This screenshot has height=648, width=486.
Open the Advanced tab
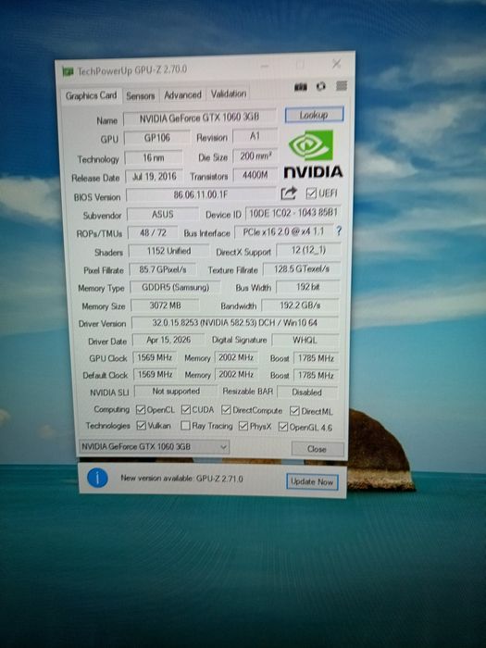(x=182, y=94)
